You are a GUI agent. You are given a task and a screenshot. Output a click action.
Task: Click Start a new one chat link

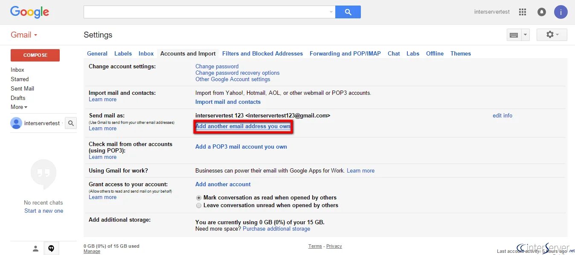click(44, 211)
